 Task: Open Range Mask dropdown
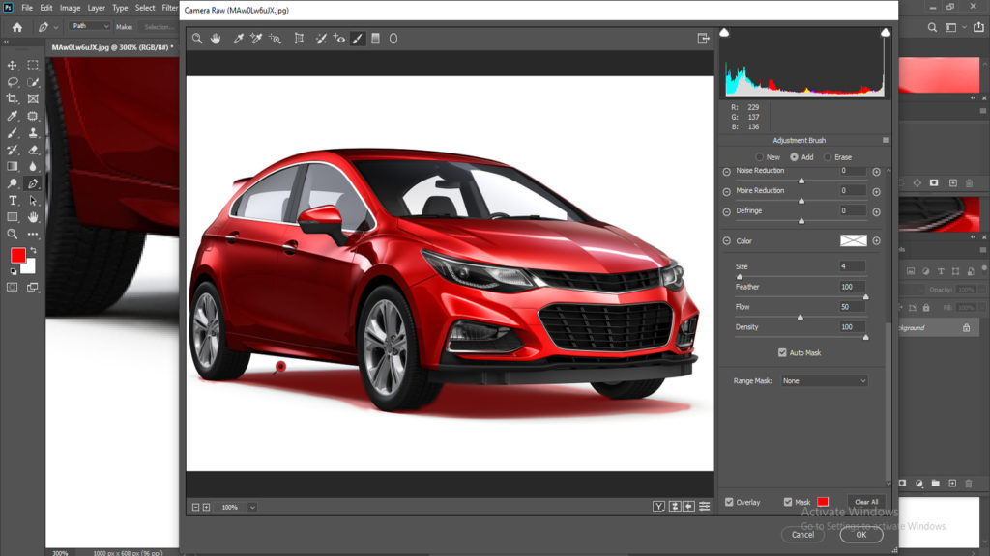[x=824, y=380]
